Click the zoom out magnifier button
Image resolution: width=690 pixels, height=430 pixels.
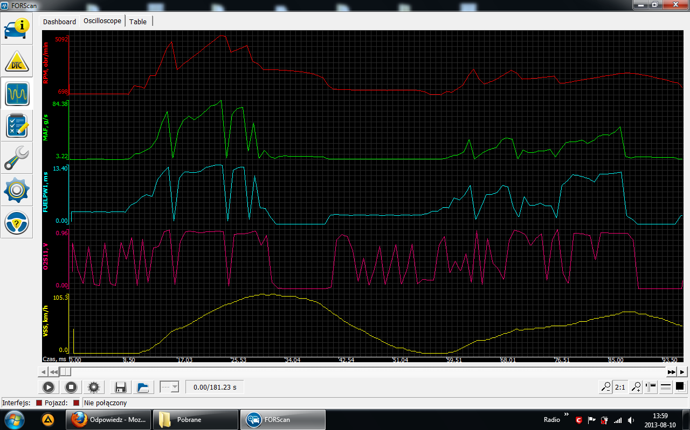[606, 386]
